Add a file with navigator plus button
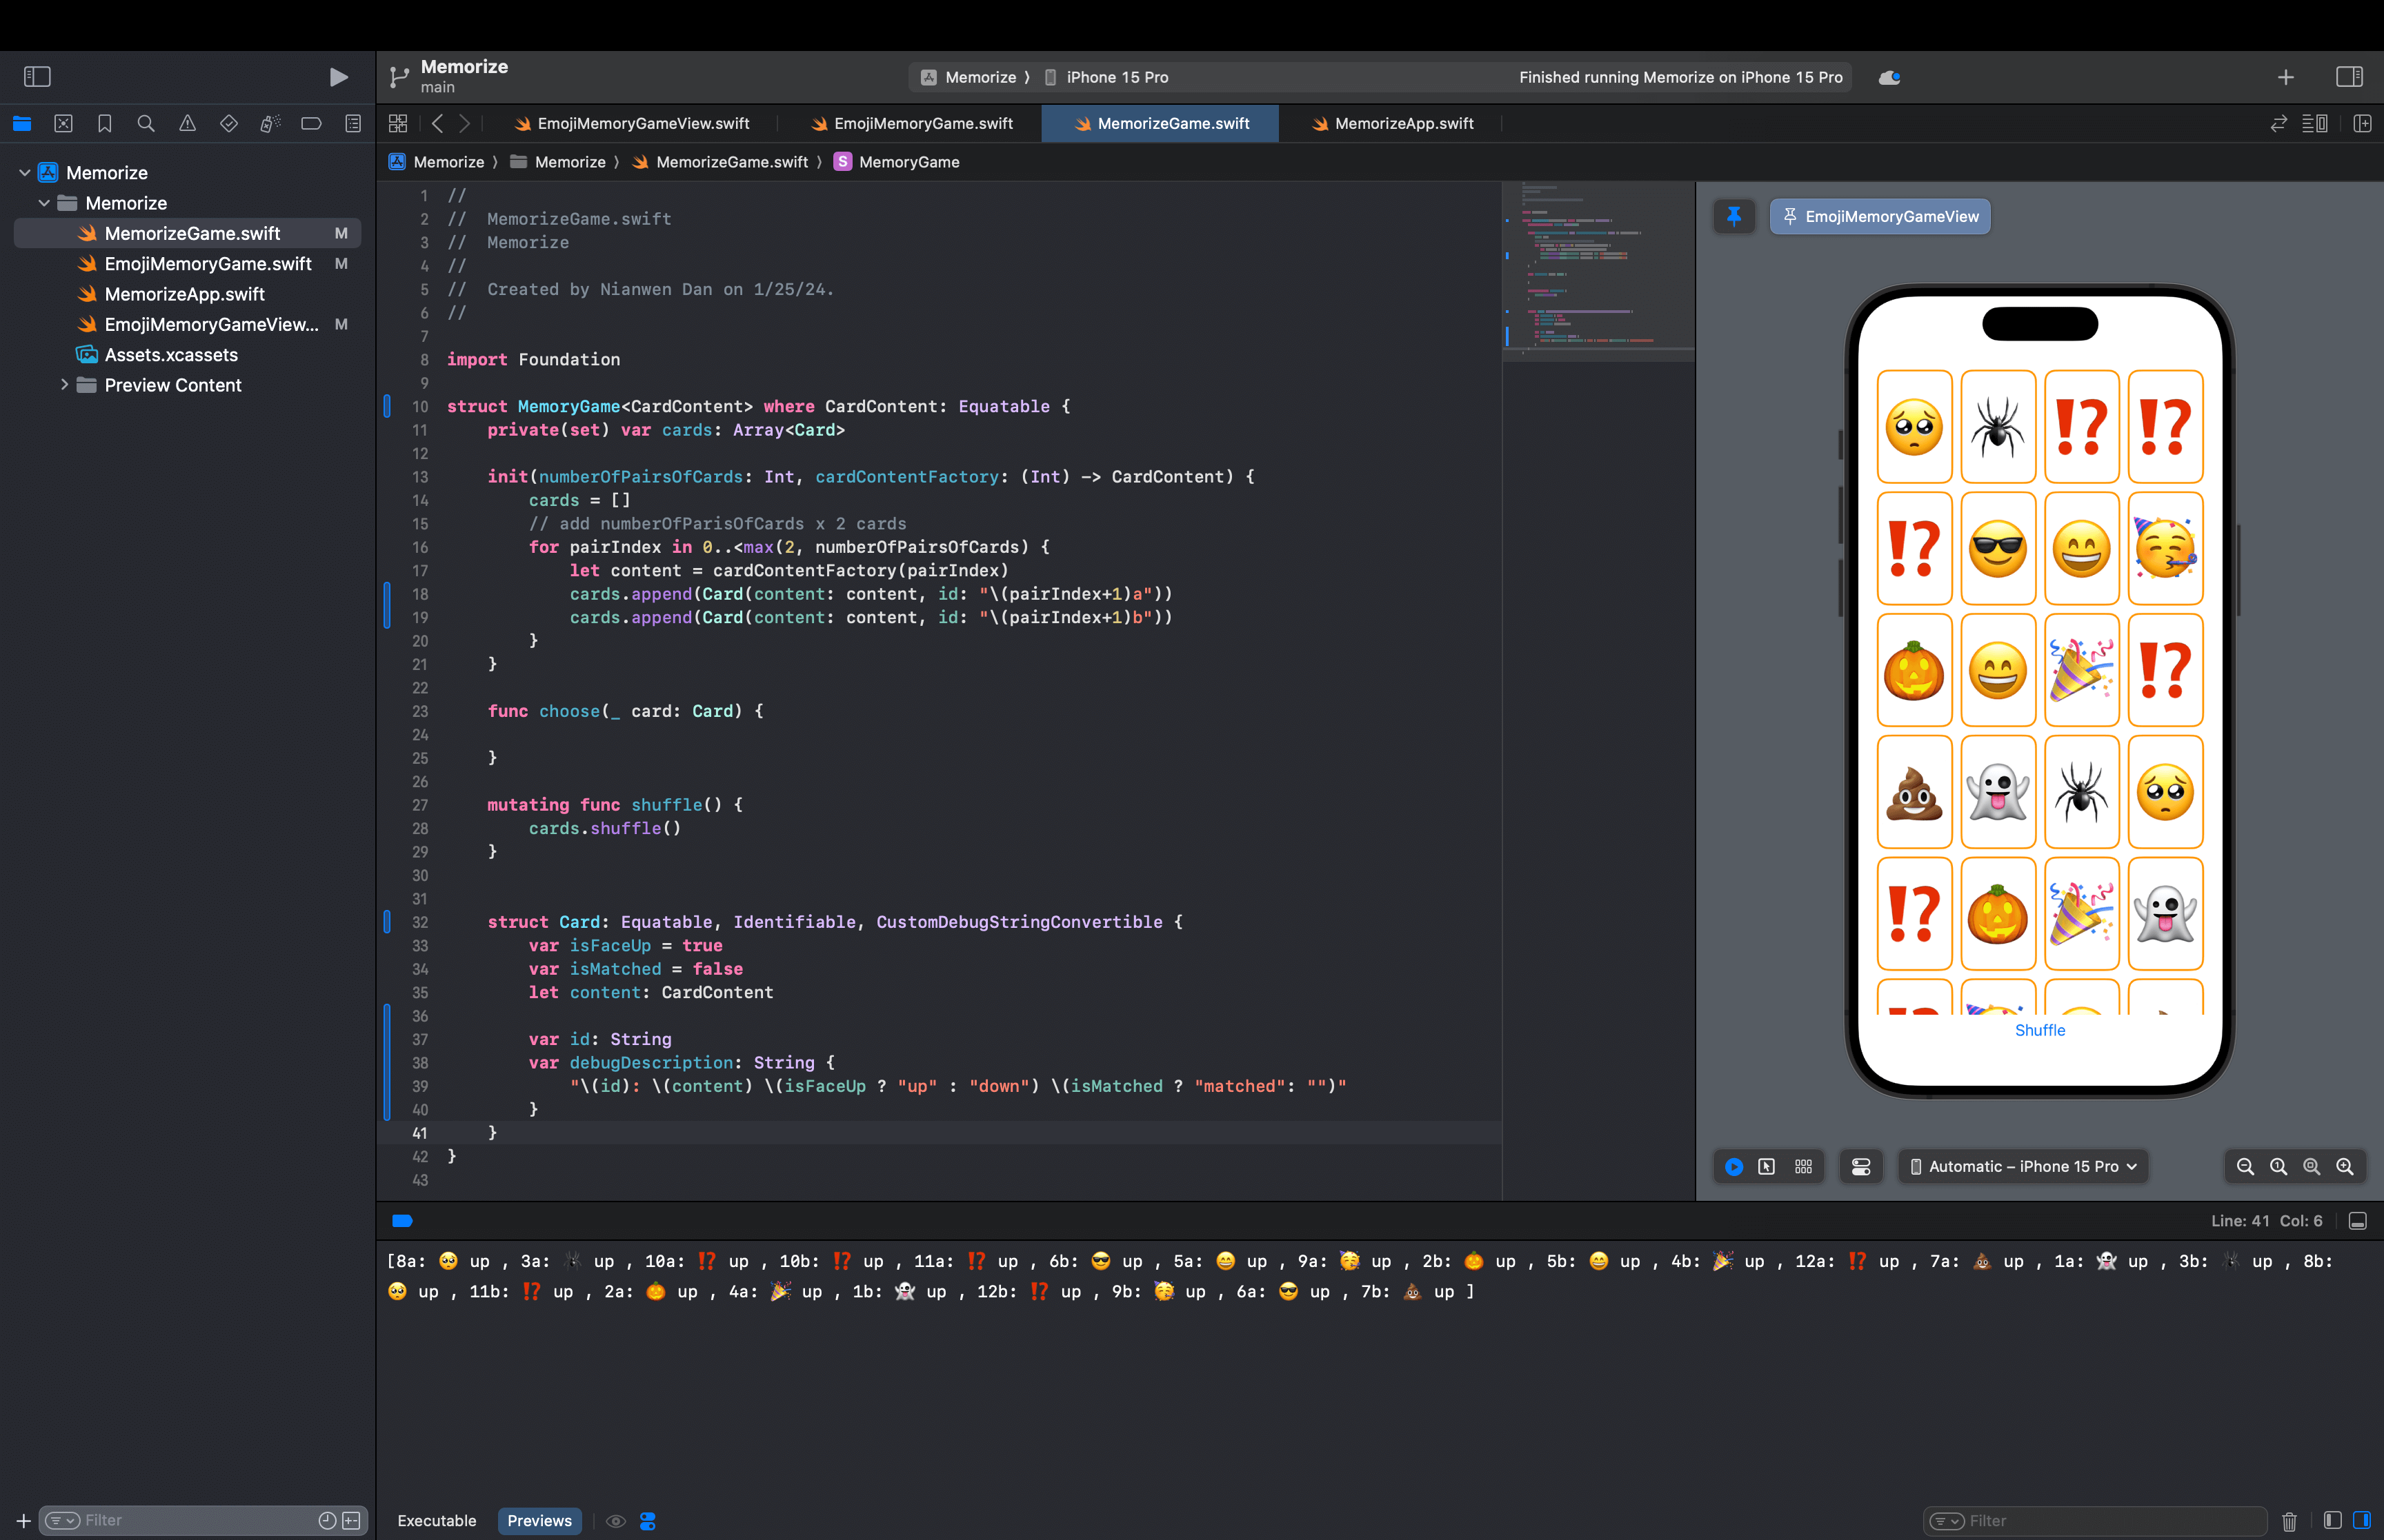 23,1520
